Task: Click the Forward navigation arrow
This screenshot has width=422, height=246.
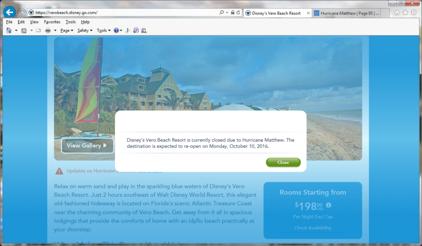Action: click(21, 12)
